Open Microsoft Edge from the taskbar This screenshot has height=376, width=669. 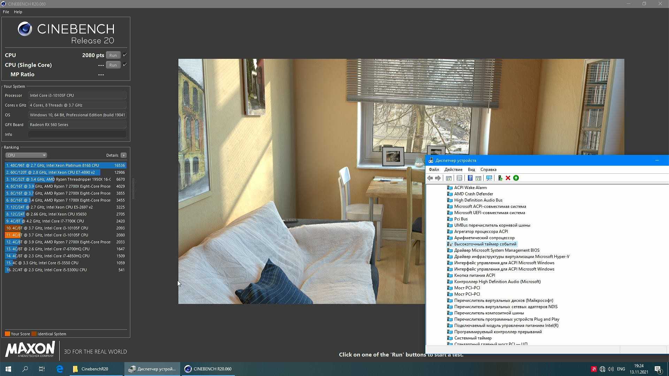click(60, 369)
